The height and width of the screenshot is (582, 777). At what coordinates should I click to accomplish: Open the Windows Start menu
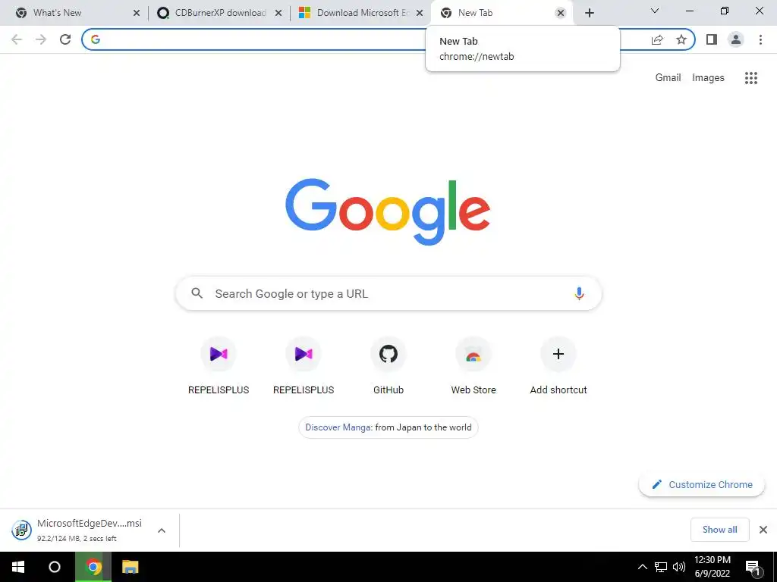click(x=18, y=567)
